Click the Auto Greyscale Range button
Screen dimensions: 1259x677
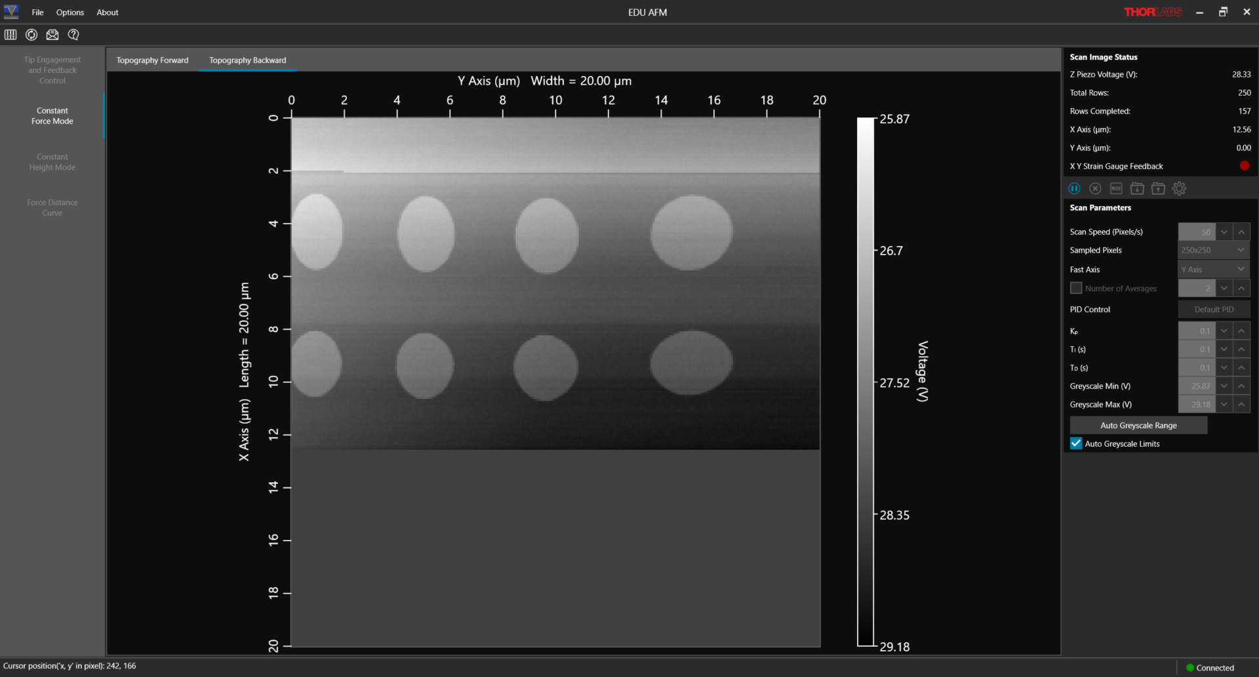tap(1138, 425)
